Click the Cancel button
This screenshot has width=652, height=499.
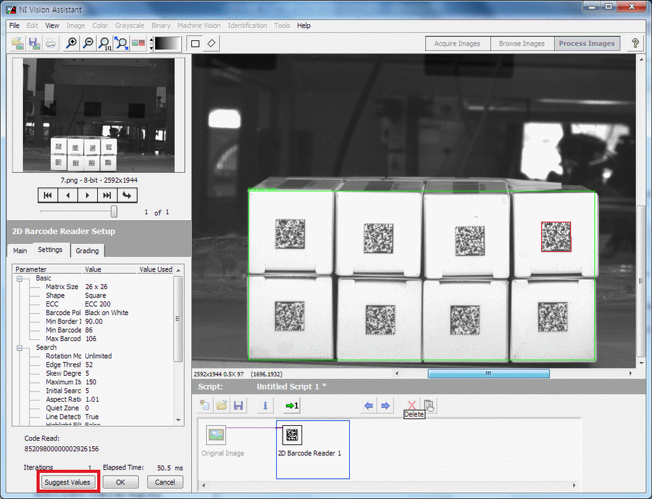coord(165,482)
